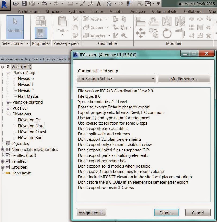Expand the Groupes node
This screenshot has width=217, height=222.
pos(2,167)
